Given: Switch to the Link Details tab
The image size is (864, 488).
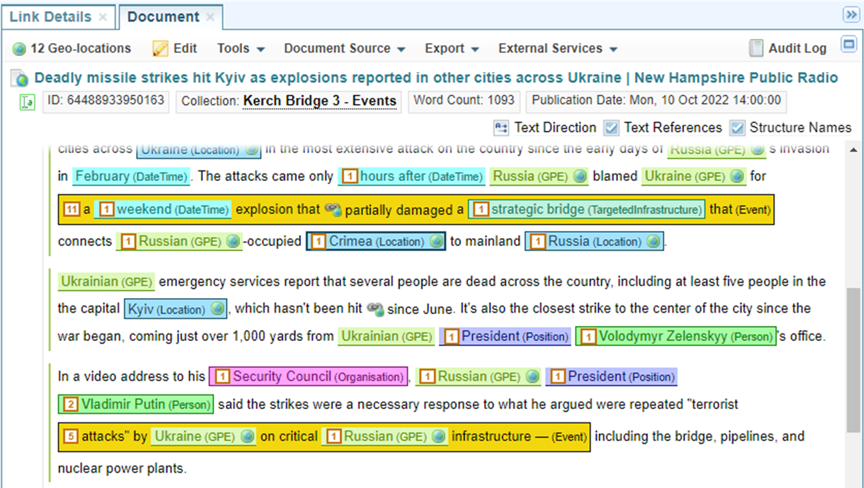Looking at the screenshot, I should (x=50, y=17).
